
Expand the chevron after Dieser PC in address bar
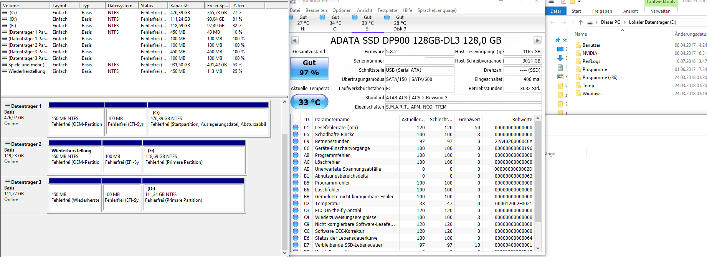click(624, 22)
